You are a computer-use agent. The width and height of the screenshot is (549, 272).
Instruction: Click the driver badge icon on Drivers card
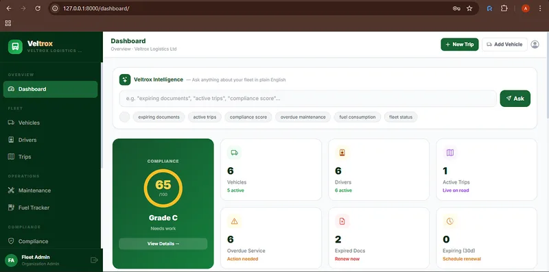[342, 152]
